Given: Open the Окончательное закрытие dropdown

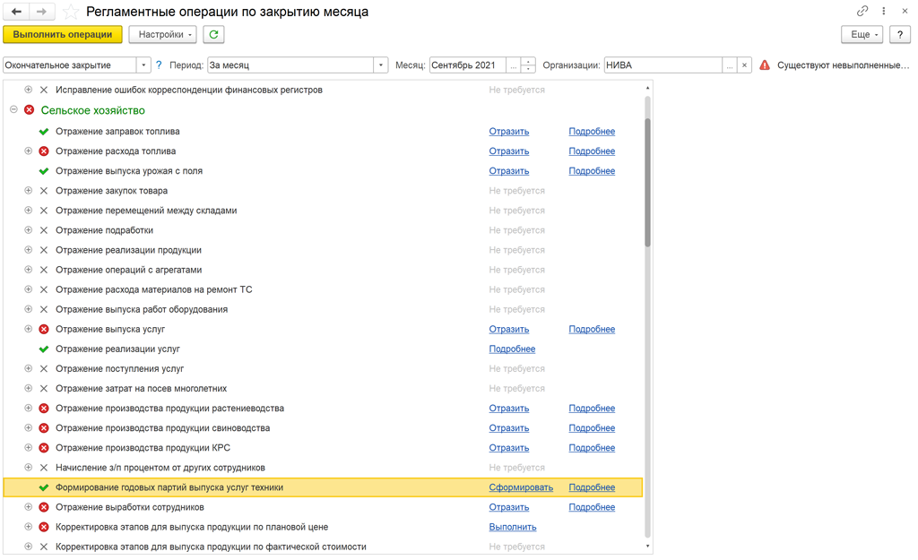Looking at the screenshot, I should click(x=143, y=65).
